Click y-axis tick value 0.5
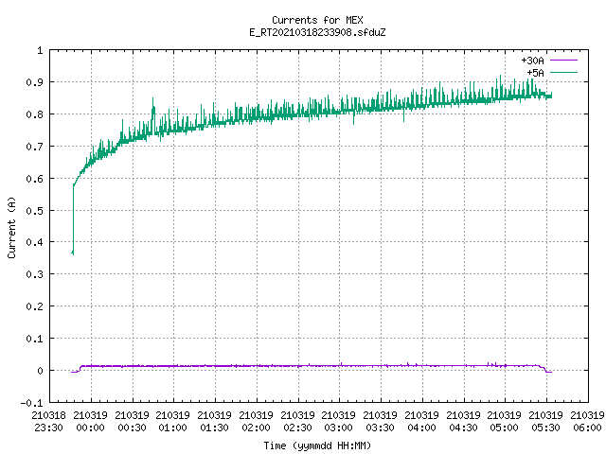 34,210
